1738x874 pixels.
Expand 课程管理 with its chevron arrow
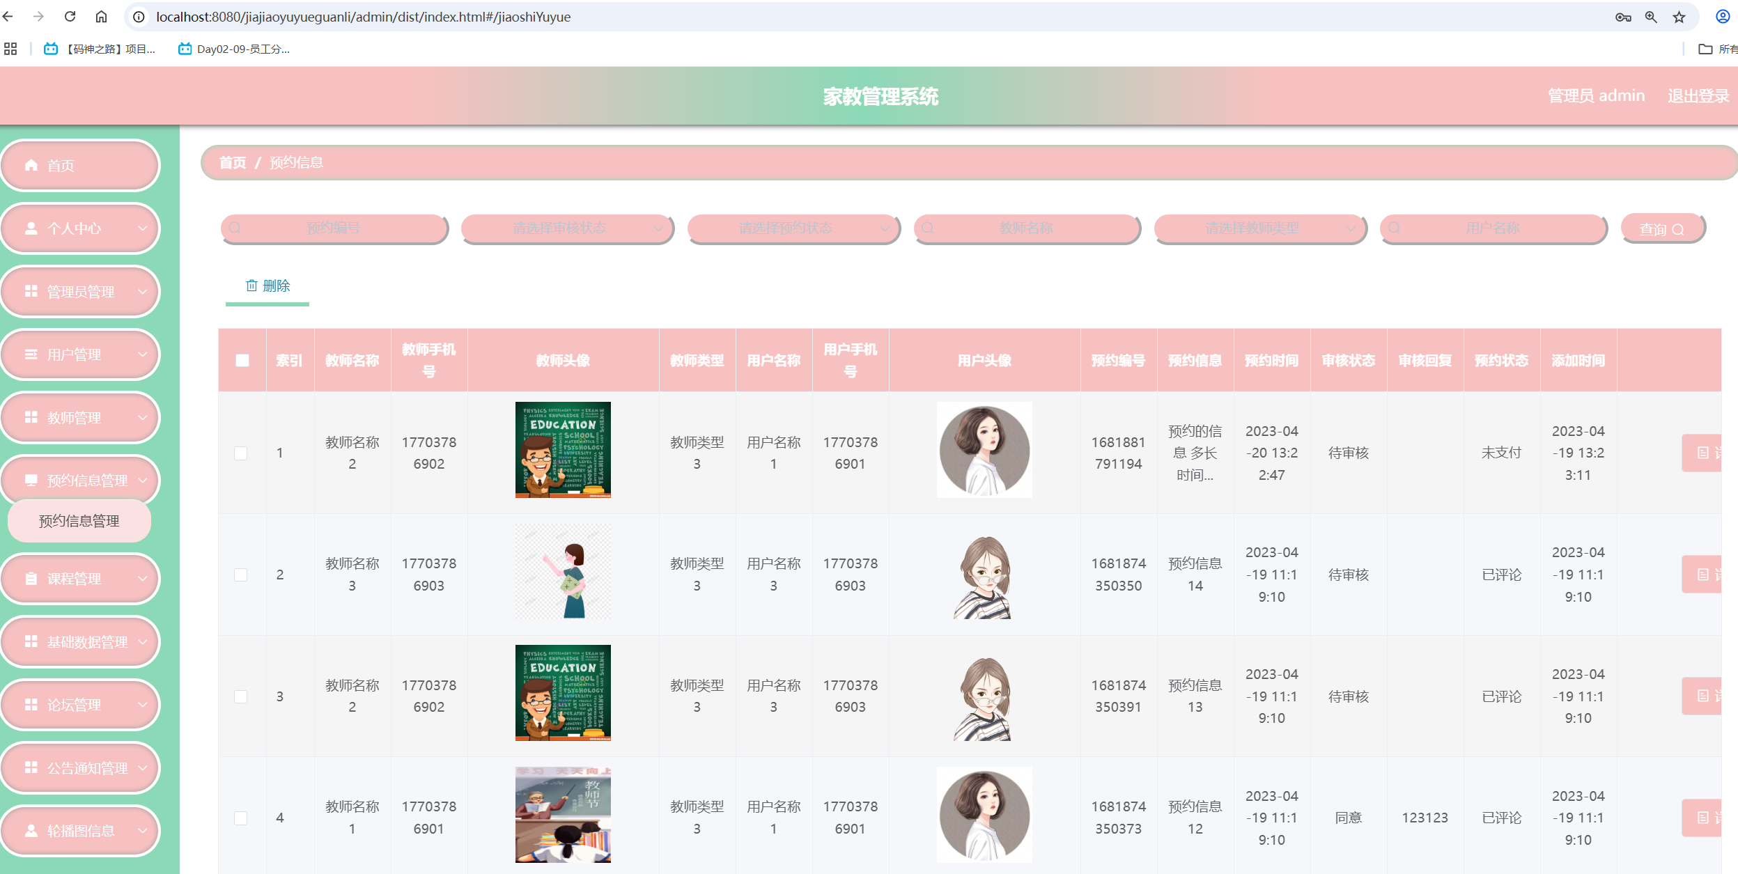[143, 579]
